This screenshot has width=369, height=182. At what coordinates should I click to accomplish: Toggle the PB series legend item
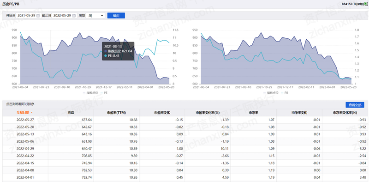click(x=285, y=93)
